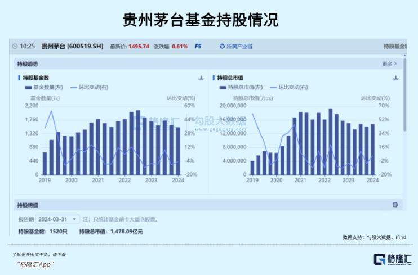Screen dimensions: 418x275
Task: Click the tallest bar in the 持股总市值 chart
Action: coord(331,142)
